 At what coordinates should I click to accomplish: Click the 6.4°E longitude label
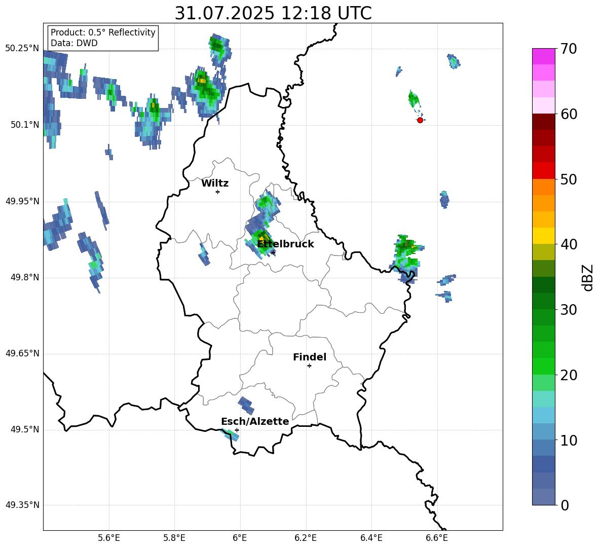pyautogui.click(x=371, y=538)
